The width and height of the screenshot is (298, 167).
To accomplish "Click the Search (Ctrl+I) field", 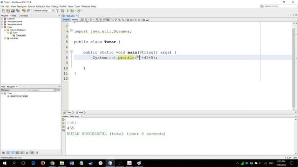I will [x=279, y=6].
